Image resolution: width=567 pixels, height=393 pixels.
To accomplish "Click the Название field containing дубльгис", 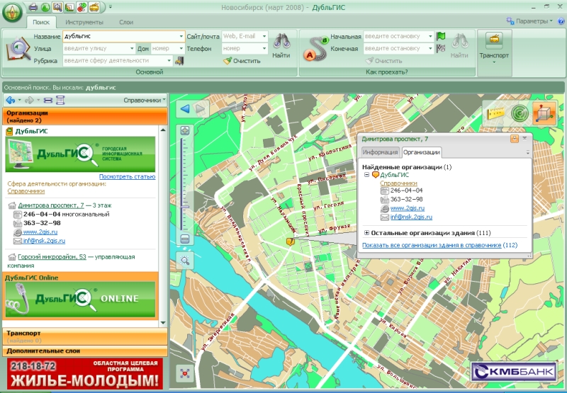I will pos(120,37).
